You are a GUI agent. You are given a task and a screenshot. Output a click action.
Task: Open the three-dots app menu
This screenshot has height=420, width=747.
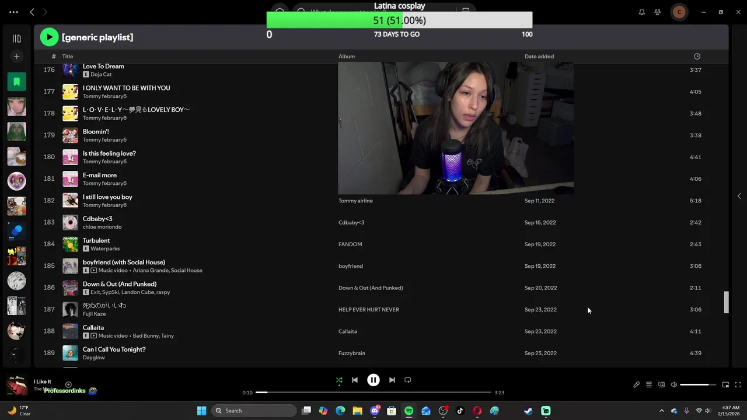[13, 12]
